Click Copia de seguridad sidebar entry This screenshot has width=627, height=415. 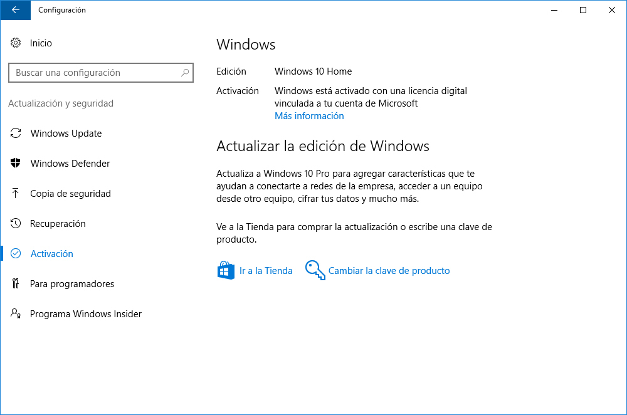click(70, 193)
